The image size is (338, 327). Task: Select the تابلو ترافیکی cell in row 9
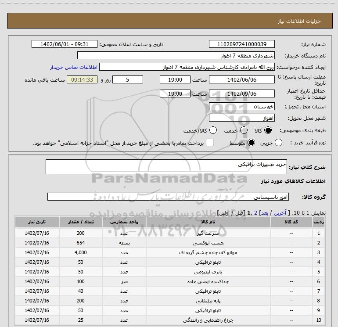click(x=208, y=310)
